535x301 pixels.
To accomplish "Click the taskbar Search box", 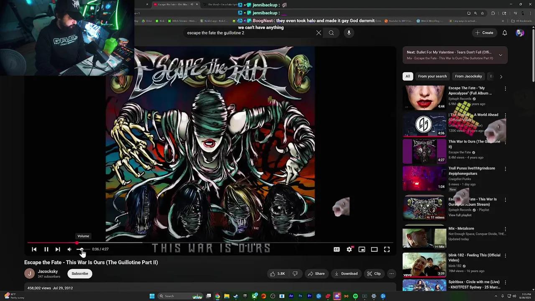I will coord(181,296).
